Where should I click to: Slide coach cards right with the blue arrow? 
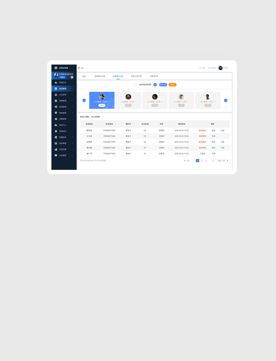(x=226, y=100)
